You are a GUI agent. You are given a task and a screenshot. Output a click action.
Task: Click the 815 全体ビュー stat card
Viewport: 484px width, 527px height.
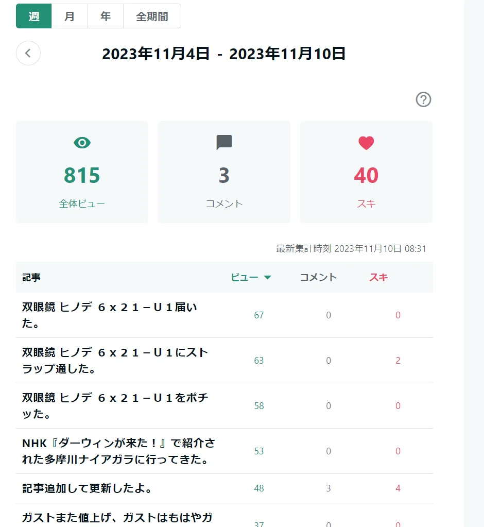[82, 172]
